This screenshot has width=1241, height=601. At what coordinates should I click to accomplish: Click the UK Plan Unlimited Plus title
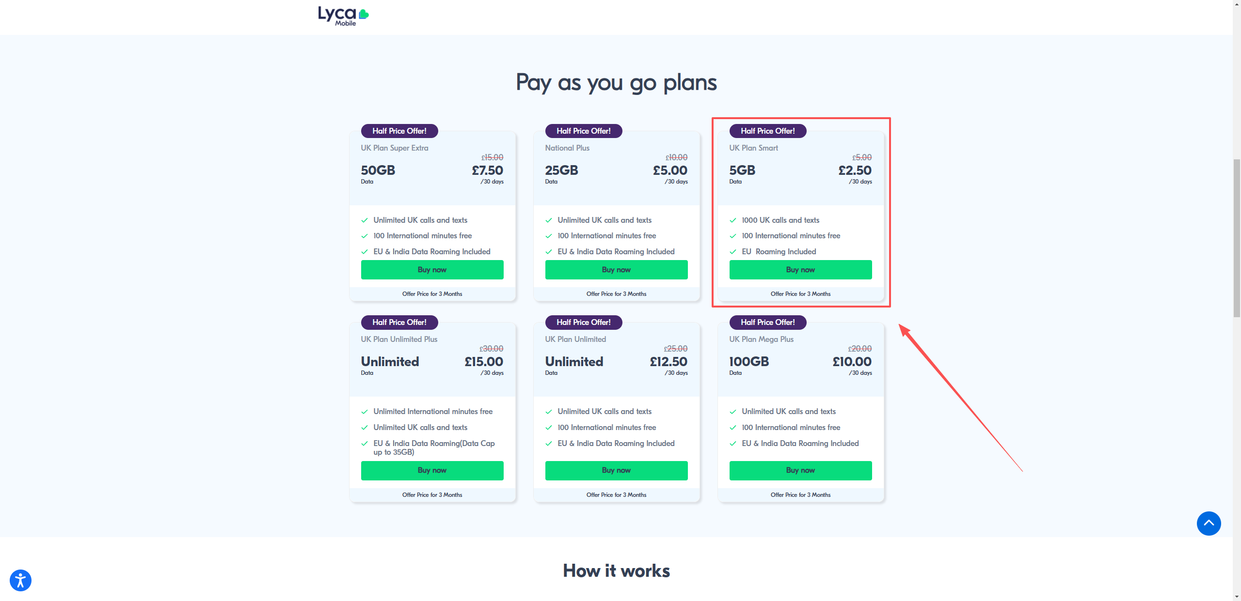pyautogui.click(x=399, y=339)
